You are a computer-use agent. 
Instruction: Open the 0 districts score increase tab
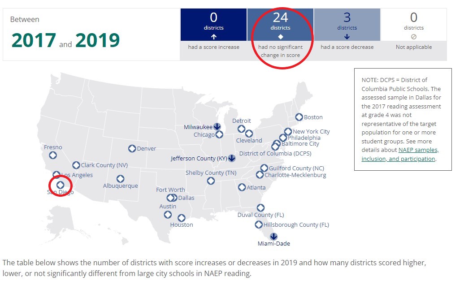pyautogui.click(x=213, y=25)
